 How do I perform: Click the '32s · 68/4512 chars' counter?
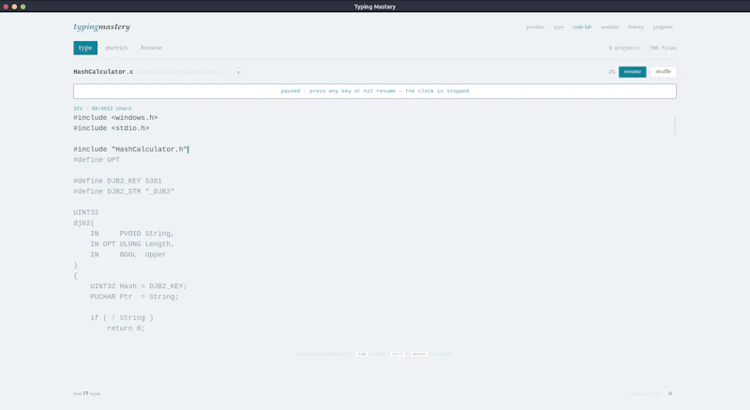pos(102,109)
